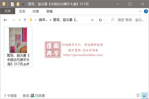Click the New Folder icon in quick access toolbar

pyautogui.click(x=18, y=4)
